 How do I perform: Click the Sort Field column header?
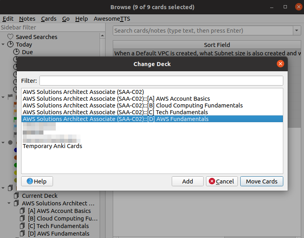click(207, 45)
